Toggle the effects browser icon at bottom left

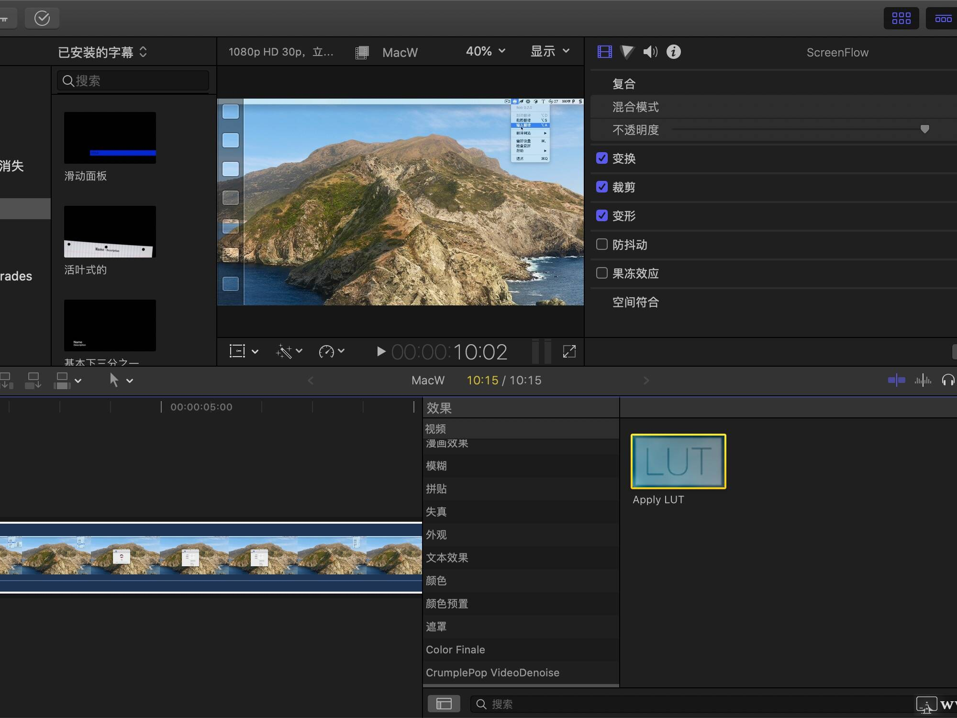tap(443, 704)
